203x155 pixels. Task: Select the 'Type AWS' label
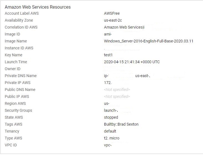point(13,138)
